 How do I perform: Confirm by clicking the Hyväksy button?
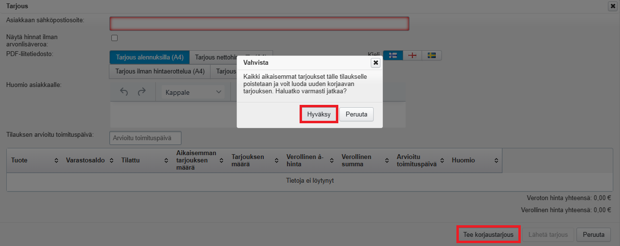(318, 115)
